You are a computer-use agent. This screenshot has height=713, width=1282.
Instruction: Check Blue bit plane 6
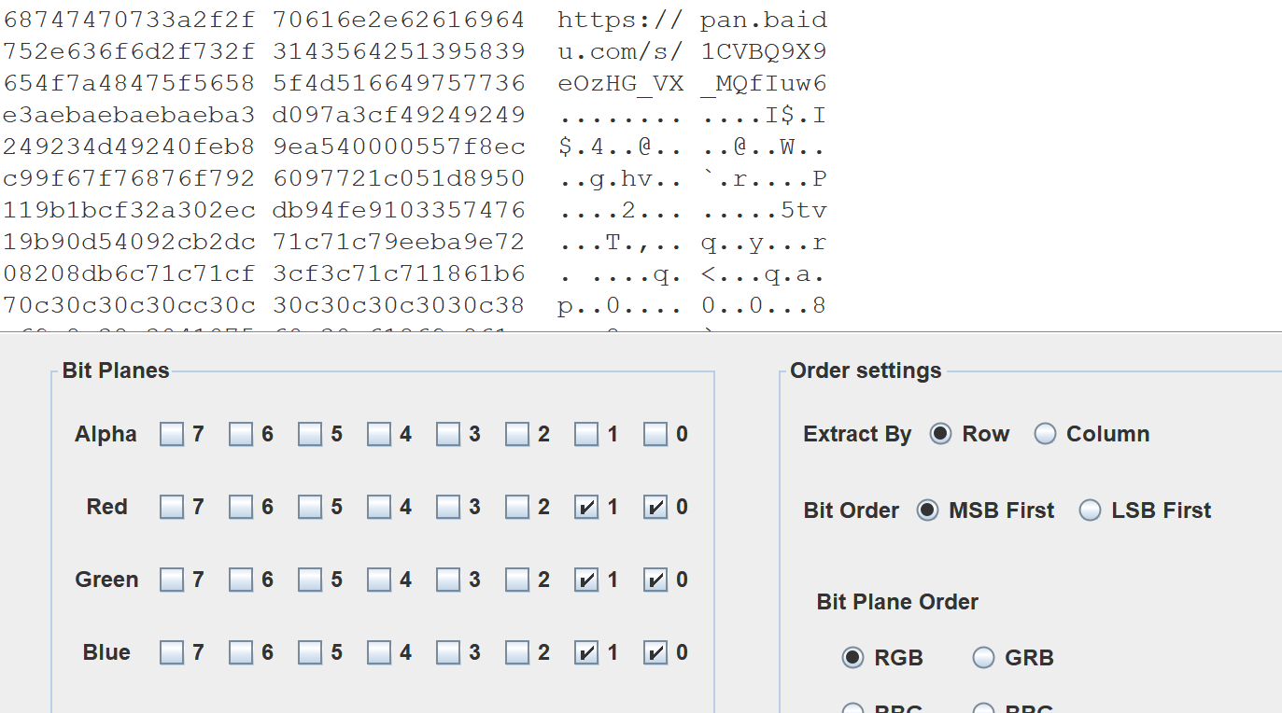pyautogui.click(x=241, y=652)
